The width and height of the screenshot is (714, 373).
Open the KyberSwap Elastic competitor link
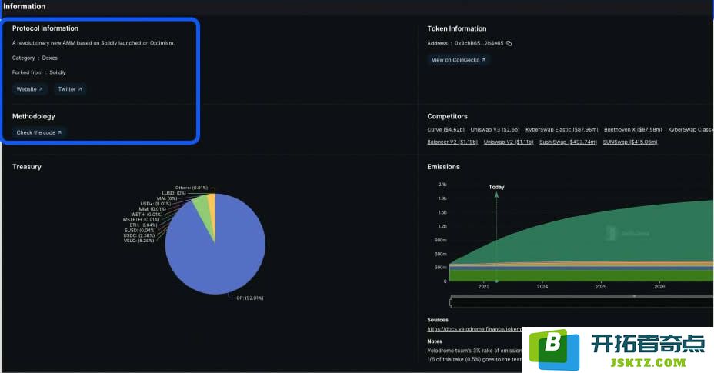point(562,130)
